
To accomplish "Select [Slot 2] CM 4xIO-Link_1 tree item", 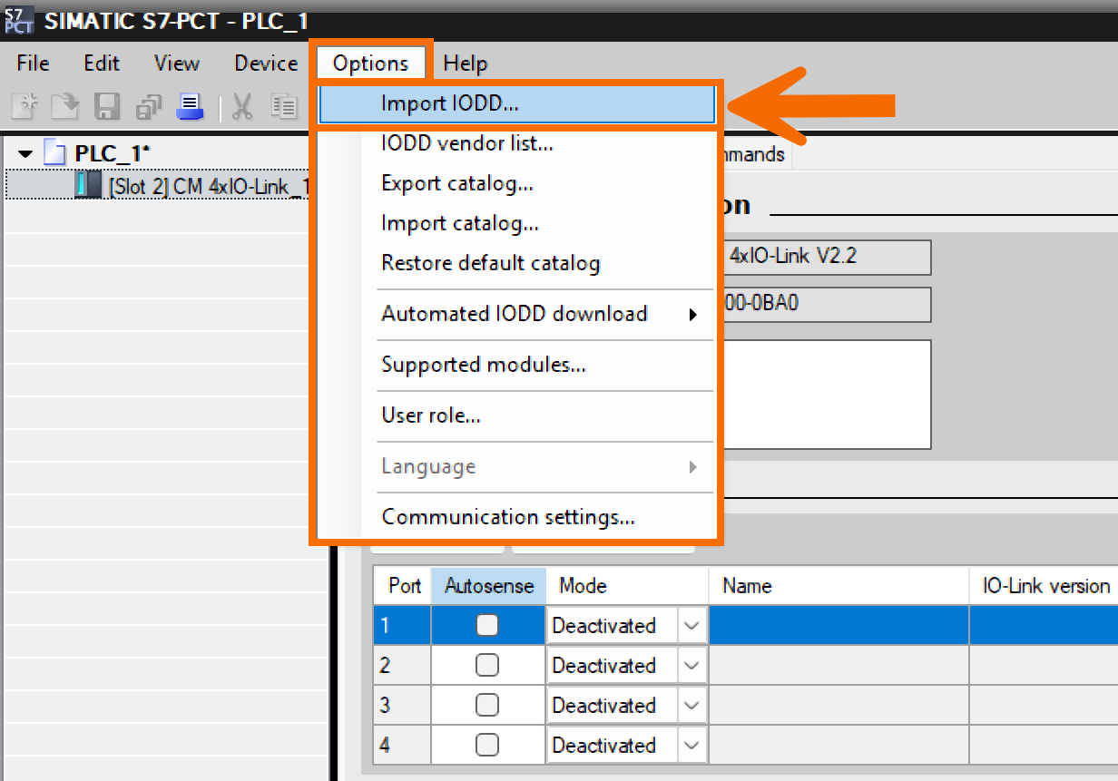I will coord(208,187).
